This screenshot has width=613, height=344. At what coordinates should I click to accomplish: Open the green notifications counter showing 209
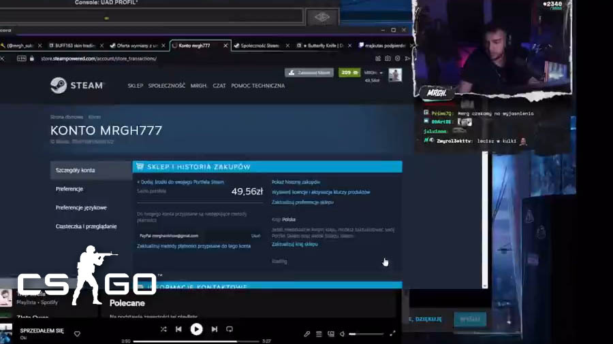349,73
